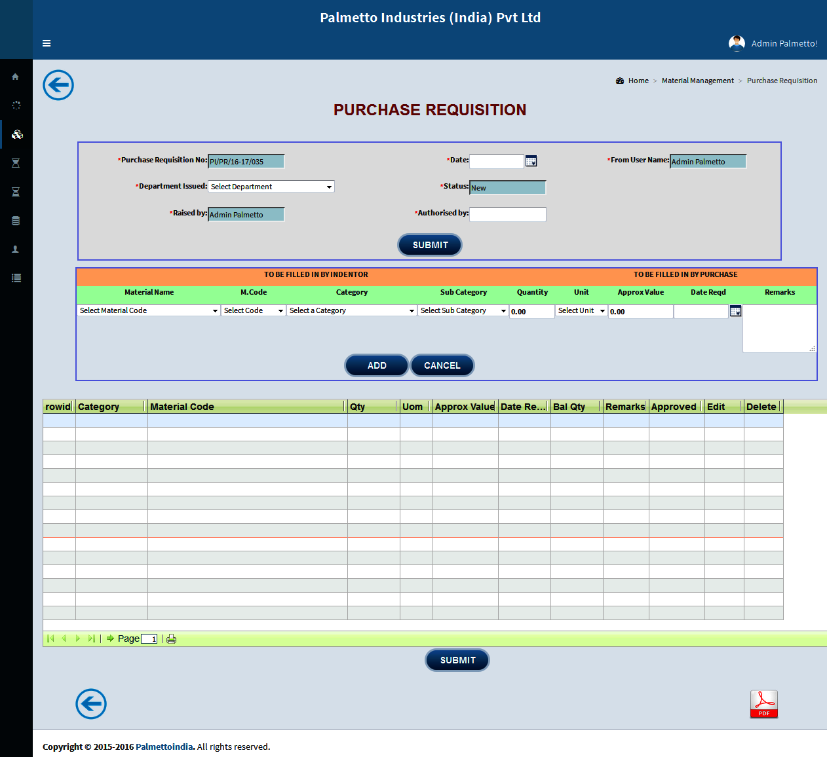
Task: Sort the grid by its Category column header
Action: coord(111,407)
